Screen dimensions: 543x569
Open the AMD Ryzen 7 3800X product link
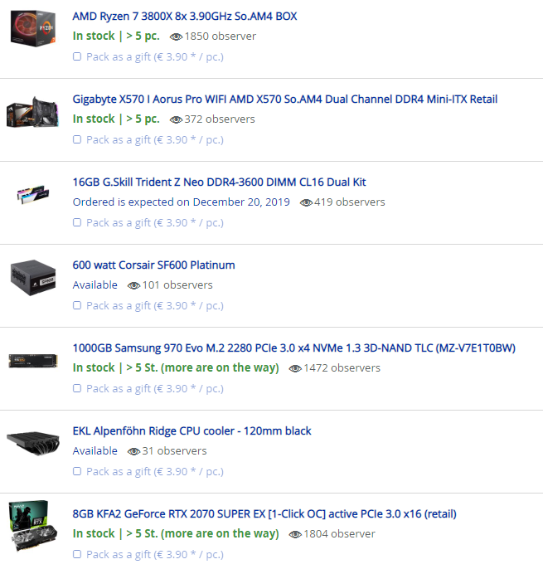tap(185, 17)
